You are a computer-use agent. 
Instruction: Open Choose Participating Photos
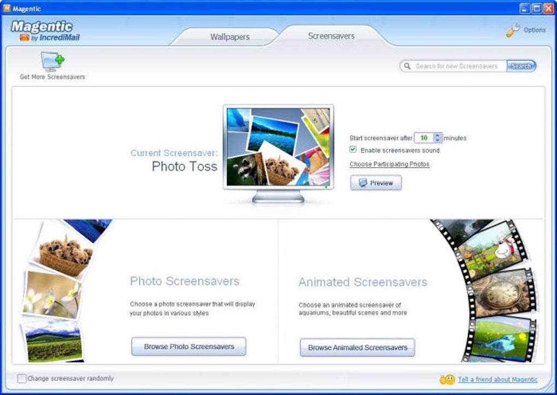coord(389,164)
